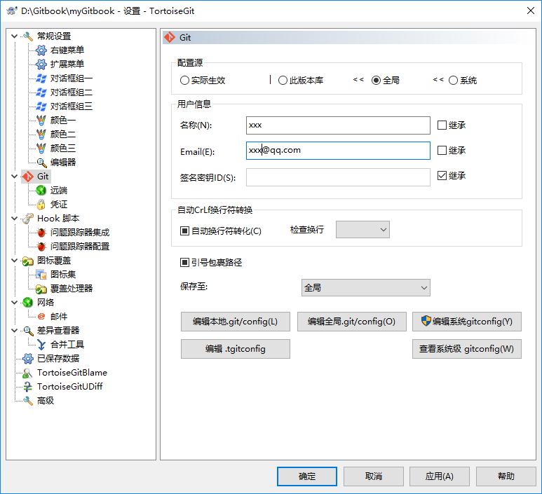Open the 检查换行 combo box
The width and height of the screenshot is (542, 494).
363,230
